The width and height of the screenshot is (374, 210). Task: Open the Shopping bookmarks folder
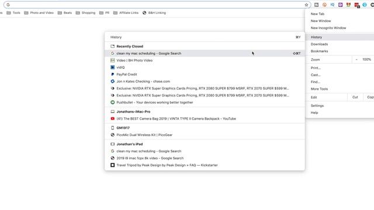85,13
